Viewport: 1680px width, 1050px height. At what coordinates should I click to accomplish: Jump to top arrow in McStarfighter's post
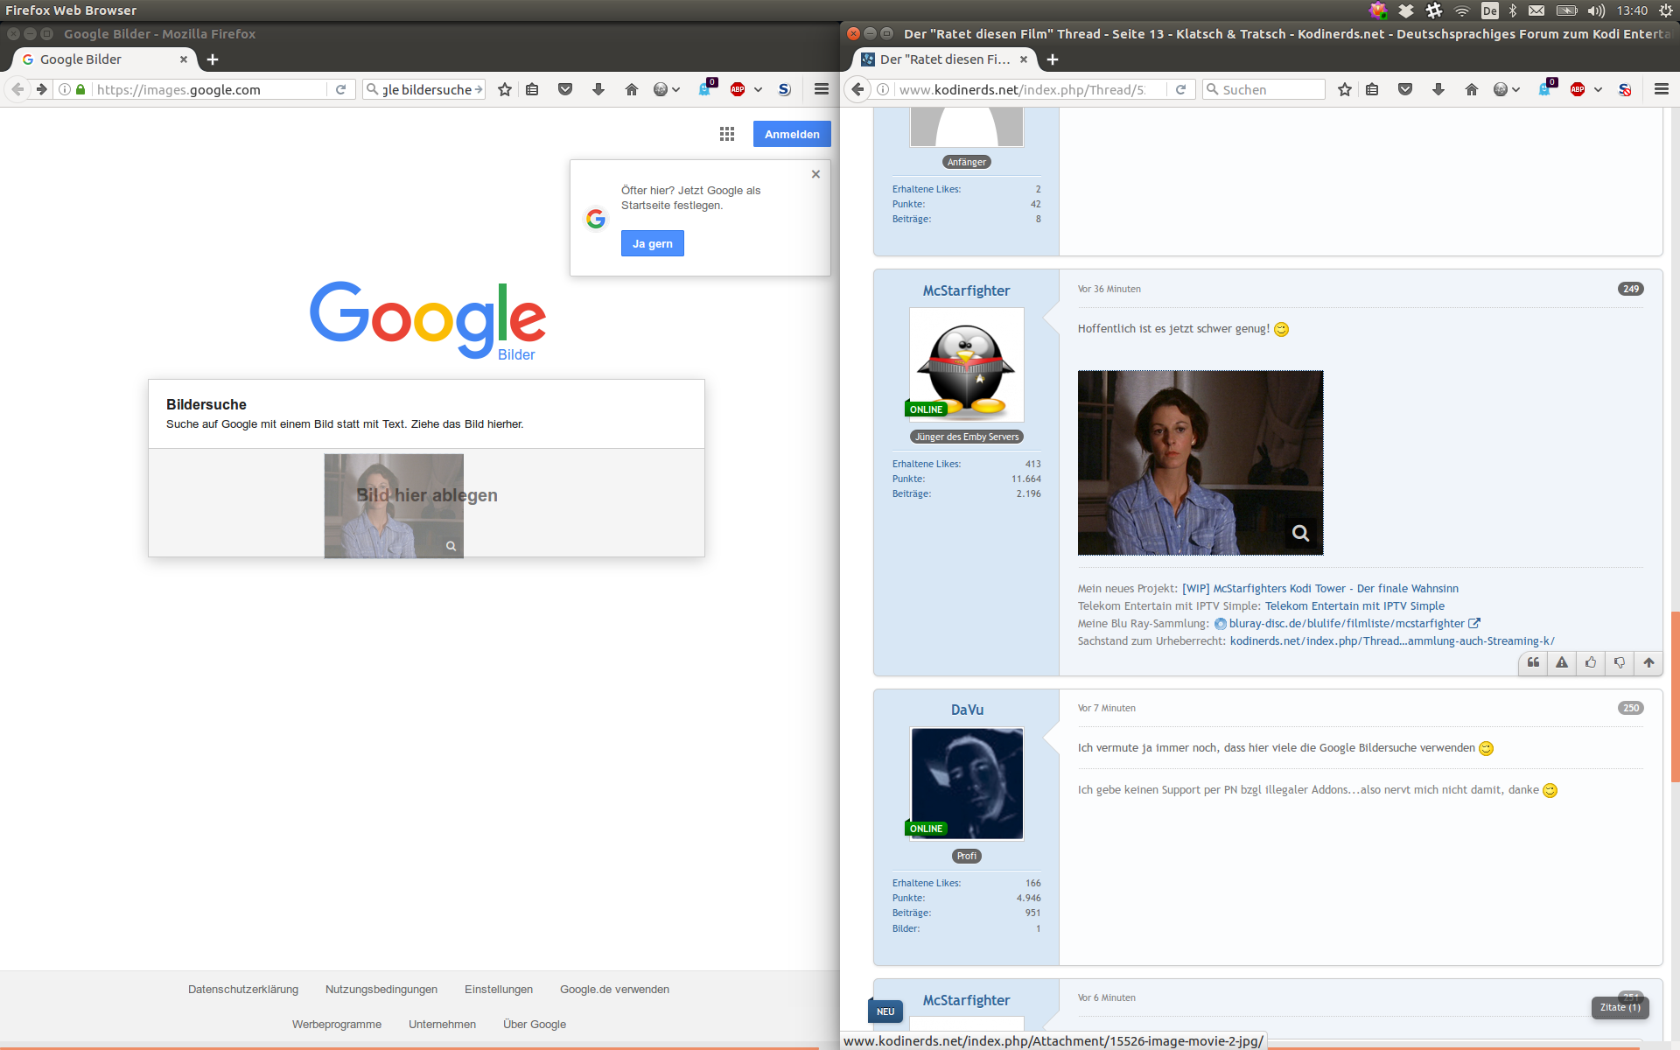1648,663
